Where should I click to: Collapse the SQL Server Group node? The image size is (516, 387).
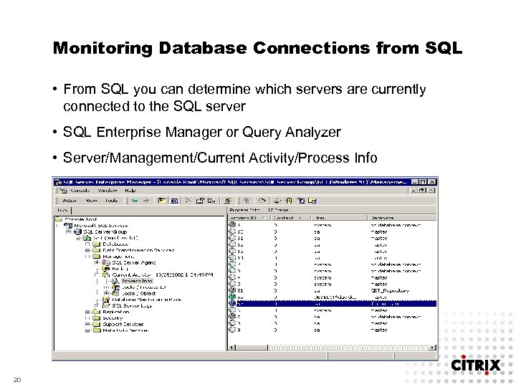[68, 231]
